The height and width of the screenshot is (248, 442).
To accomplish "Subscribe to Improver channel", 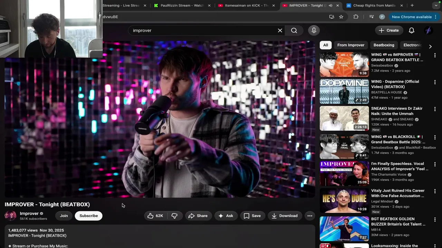I will pos(89,216).
